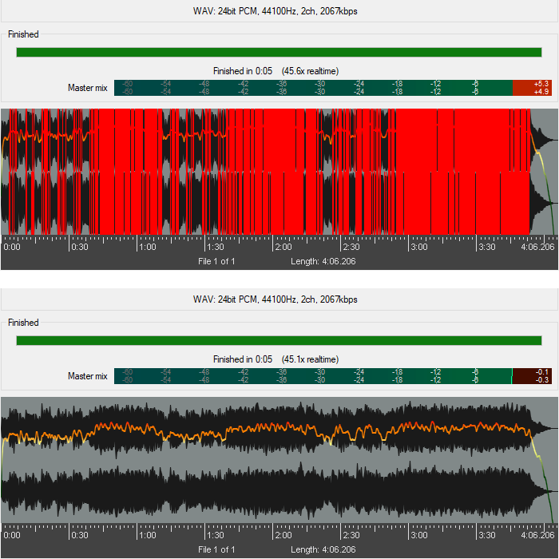559x559 pixels.
Task: Click the 3:00 marker under the clipped red waveform
Action: [419, 247]
